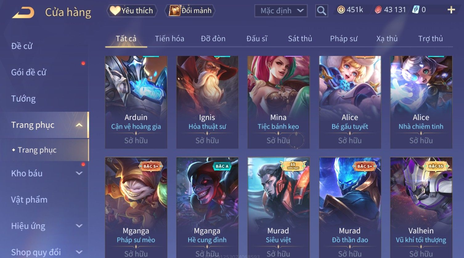Open Tướng in the sidebar
This screenshot has height=258, width=464.
coord(23,99)
